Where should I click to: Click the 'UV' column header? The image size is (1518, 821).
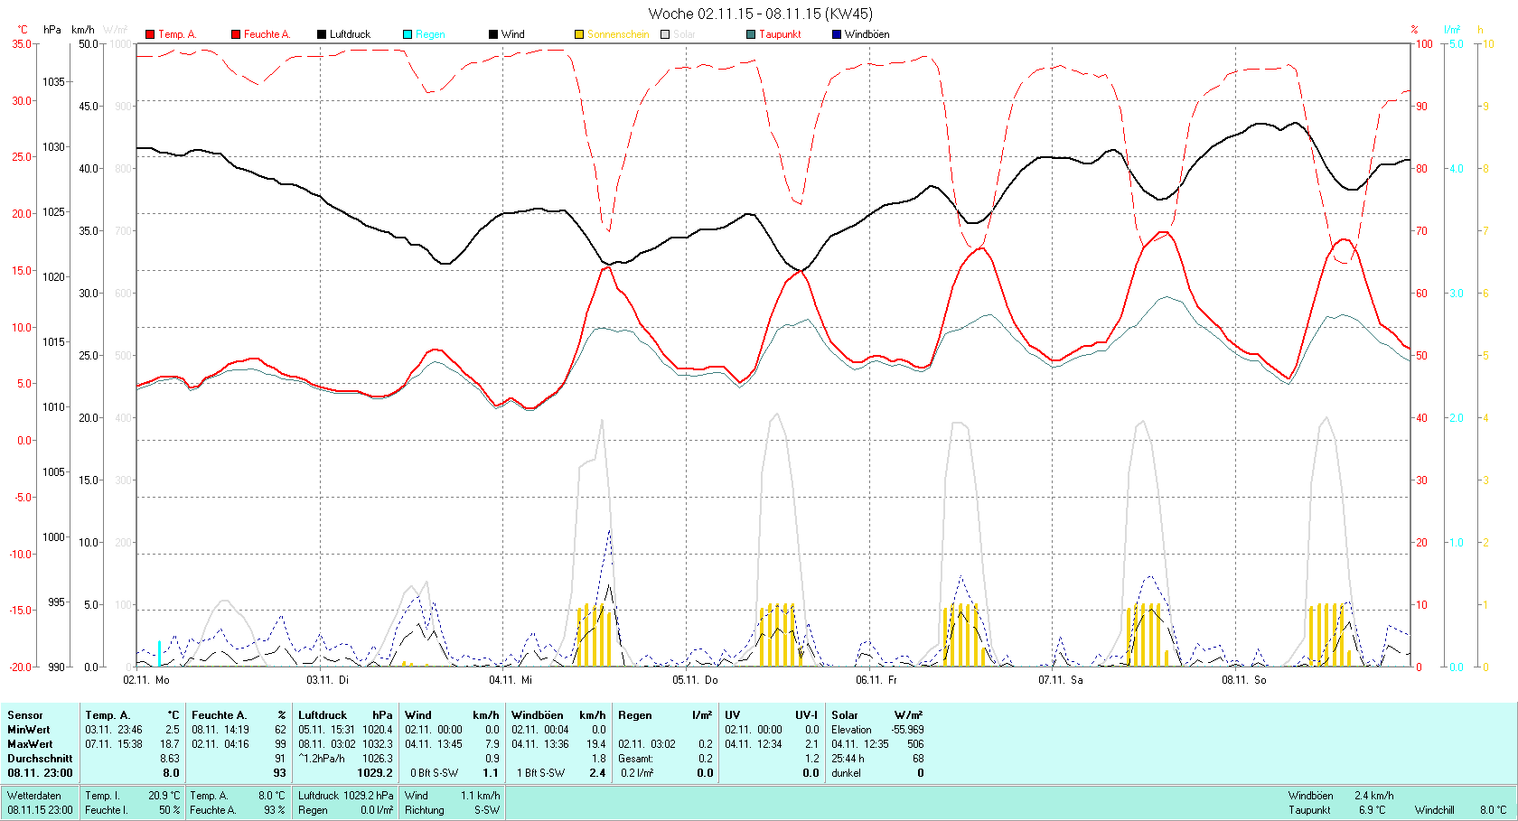[732, 715]
